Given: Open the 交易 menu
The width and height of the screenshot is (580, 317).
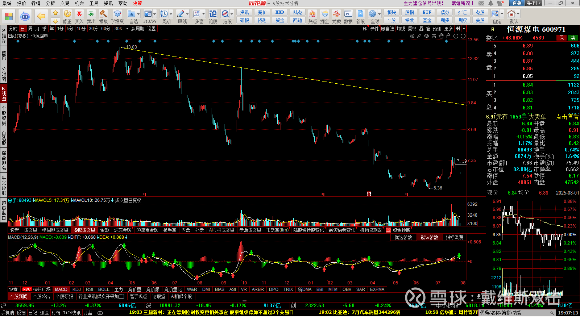Looking at the screenshot, I should (x=65, y=3).
